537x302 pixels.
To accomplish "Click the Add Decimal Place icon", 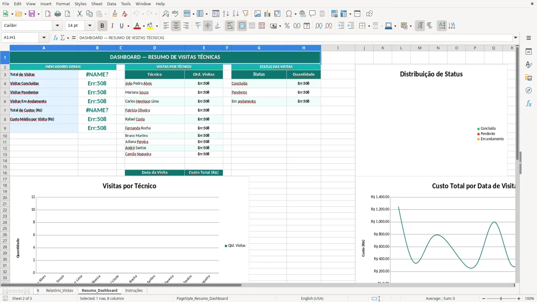I will [x=319, y=26].
